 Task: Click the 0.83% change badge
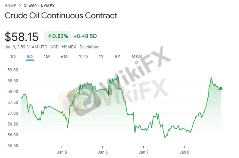point(58,36)
